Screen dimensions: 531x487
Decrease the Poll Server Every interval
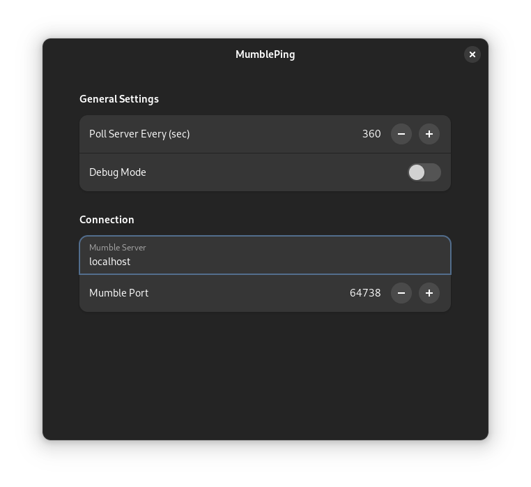click(x=401, y=134)
